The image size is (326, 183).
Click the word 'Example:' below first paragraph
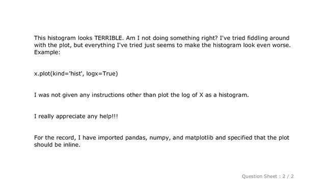[x=47, y=52]
